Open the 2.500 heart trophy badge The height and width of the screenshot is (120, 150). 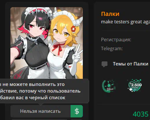click(135, 85)
